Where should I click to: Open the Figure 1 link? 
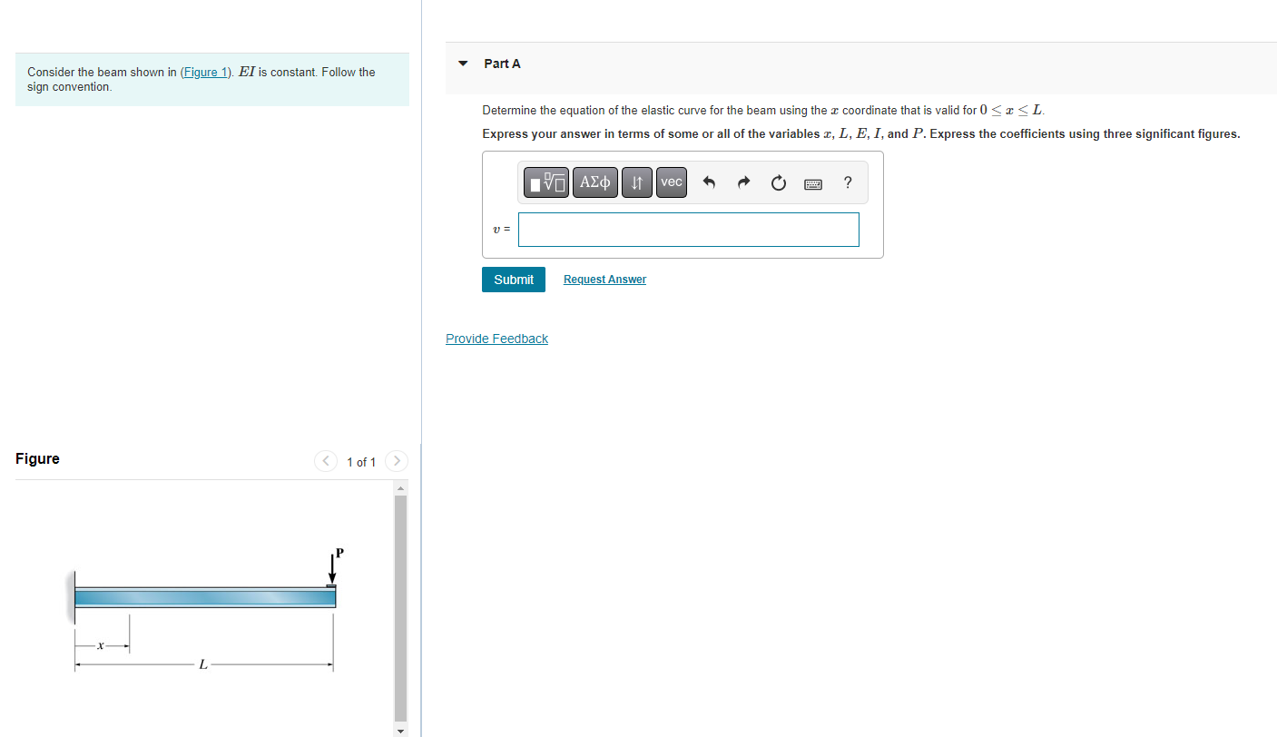206,72
